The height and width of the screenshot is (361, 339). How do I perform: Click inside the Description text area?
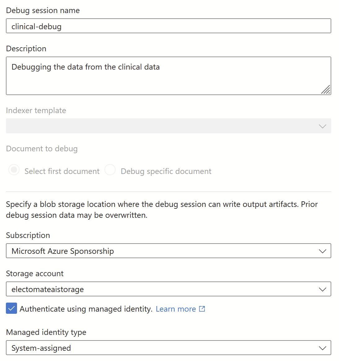click(x=168, y=76)
